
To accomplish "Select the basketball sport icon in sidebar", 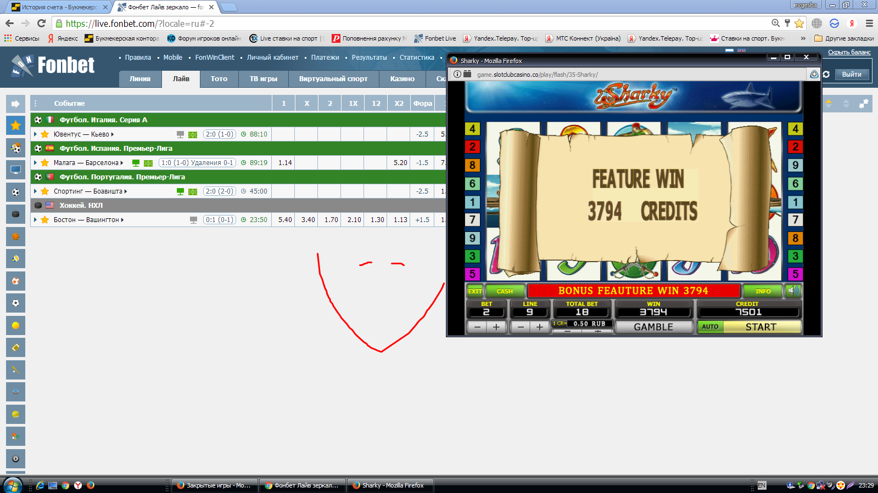I will (x=15, y=236).
